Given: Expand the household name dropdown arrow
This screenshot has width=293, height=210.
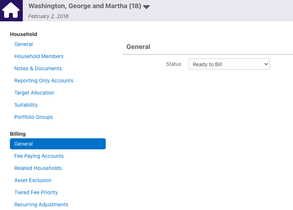Looking at the screenshot, I should (x=146, y=7).
